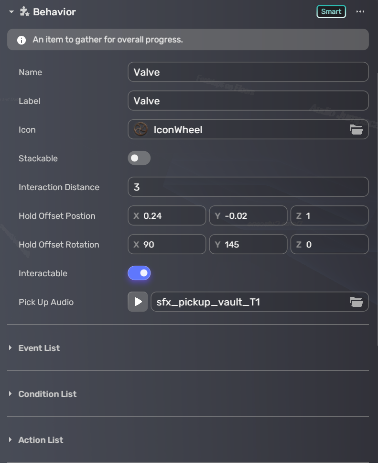
Task: Click the info icon in description banner
Action: 22,40
